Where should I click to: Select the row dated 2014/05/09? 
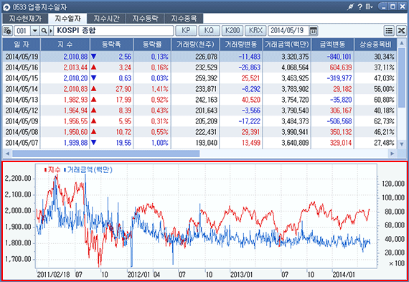pos(199,121)
